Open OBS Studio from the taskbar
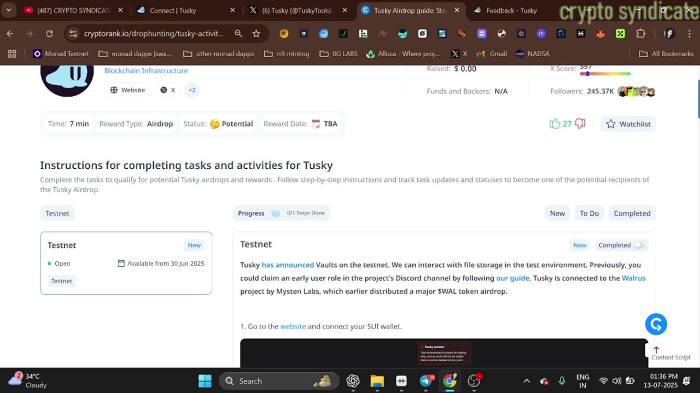This screenshot has width=700, height=393. click(474, 381)
